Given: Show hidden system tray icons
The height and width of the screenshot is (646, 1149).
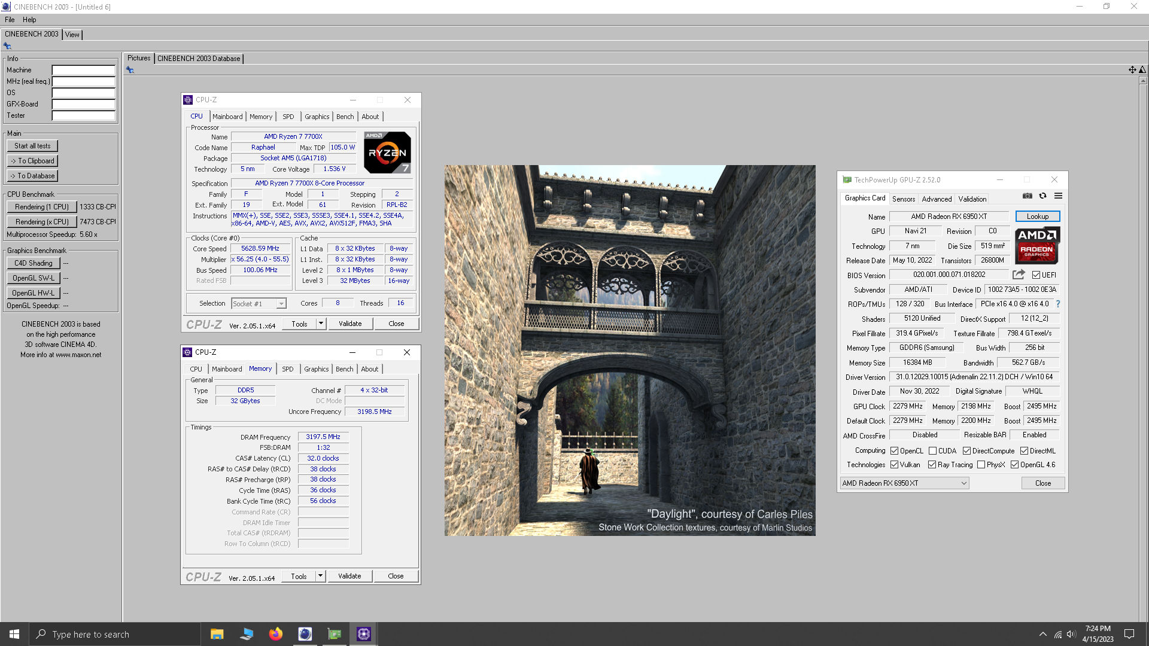Looking at the screenshot, I should [x=1043, y=634].
